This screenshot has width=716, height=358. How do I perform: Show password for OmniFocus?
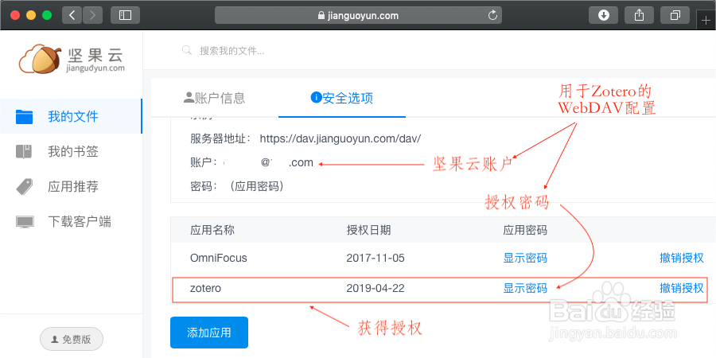click(x=525, y=258)
